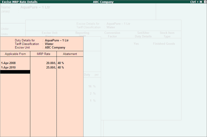The width and height of the screenshot is (207, 137).
Task: Click the faded Conversion Factor column header
Action: pyautogui.click(x=112, y=35)
